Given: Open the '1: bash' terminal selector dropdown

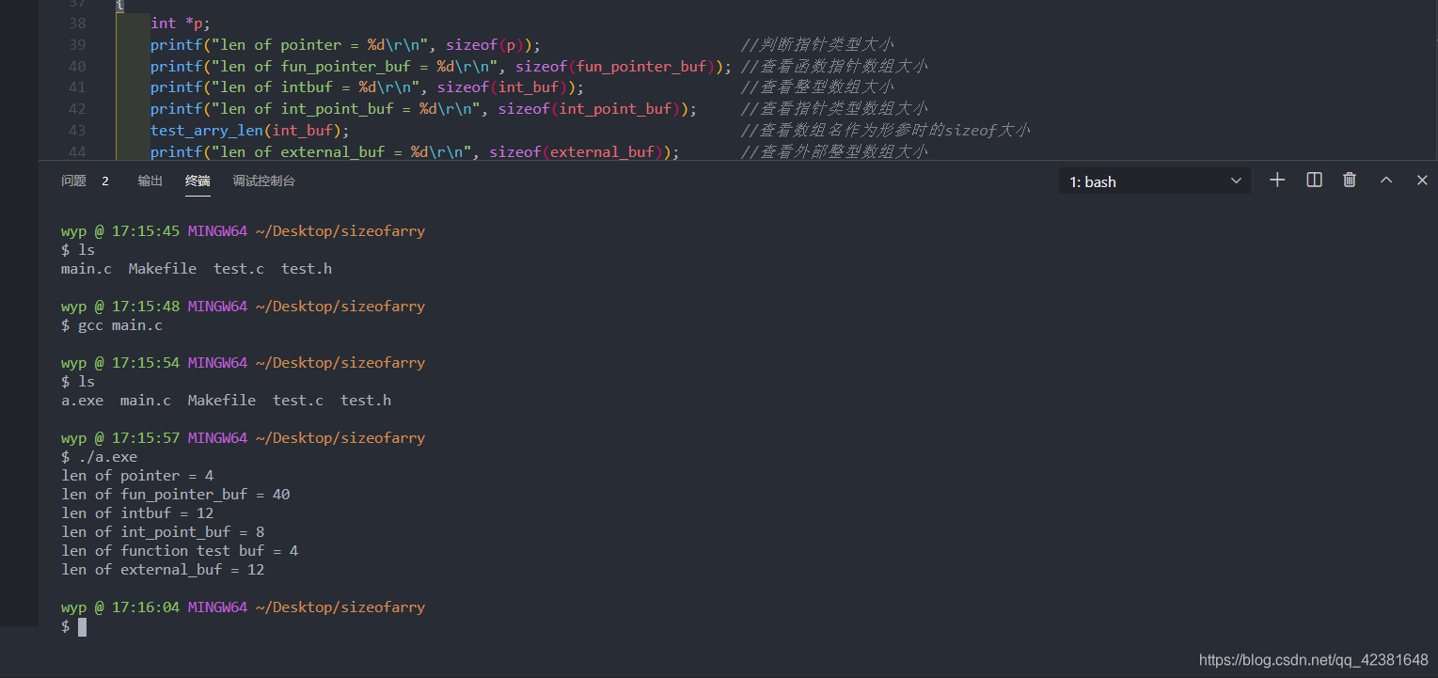Looking at the screenshot, I should (1155, 181).
